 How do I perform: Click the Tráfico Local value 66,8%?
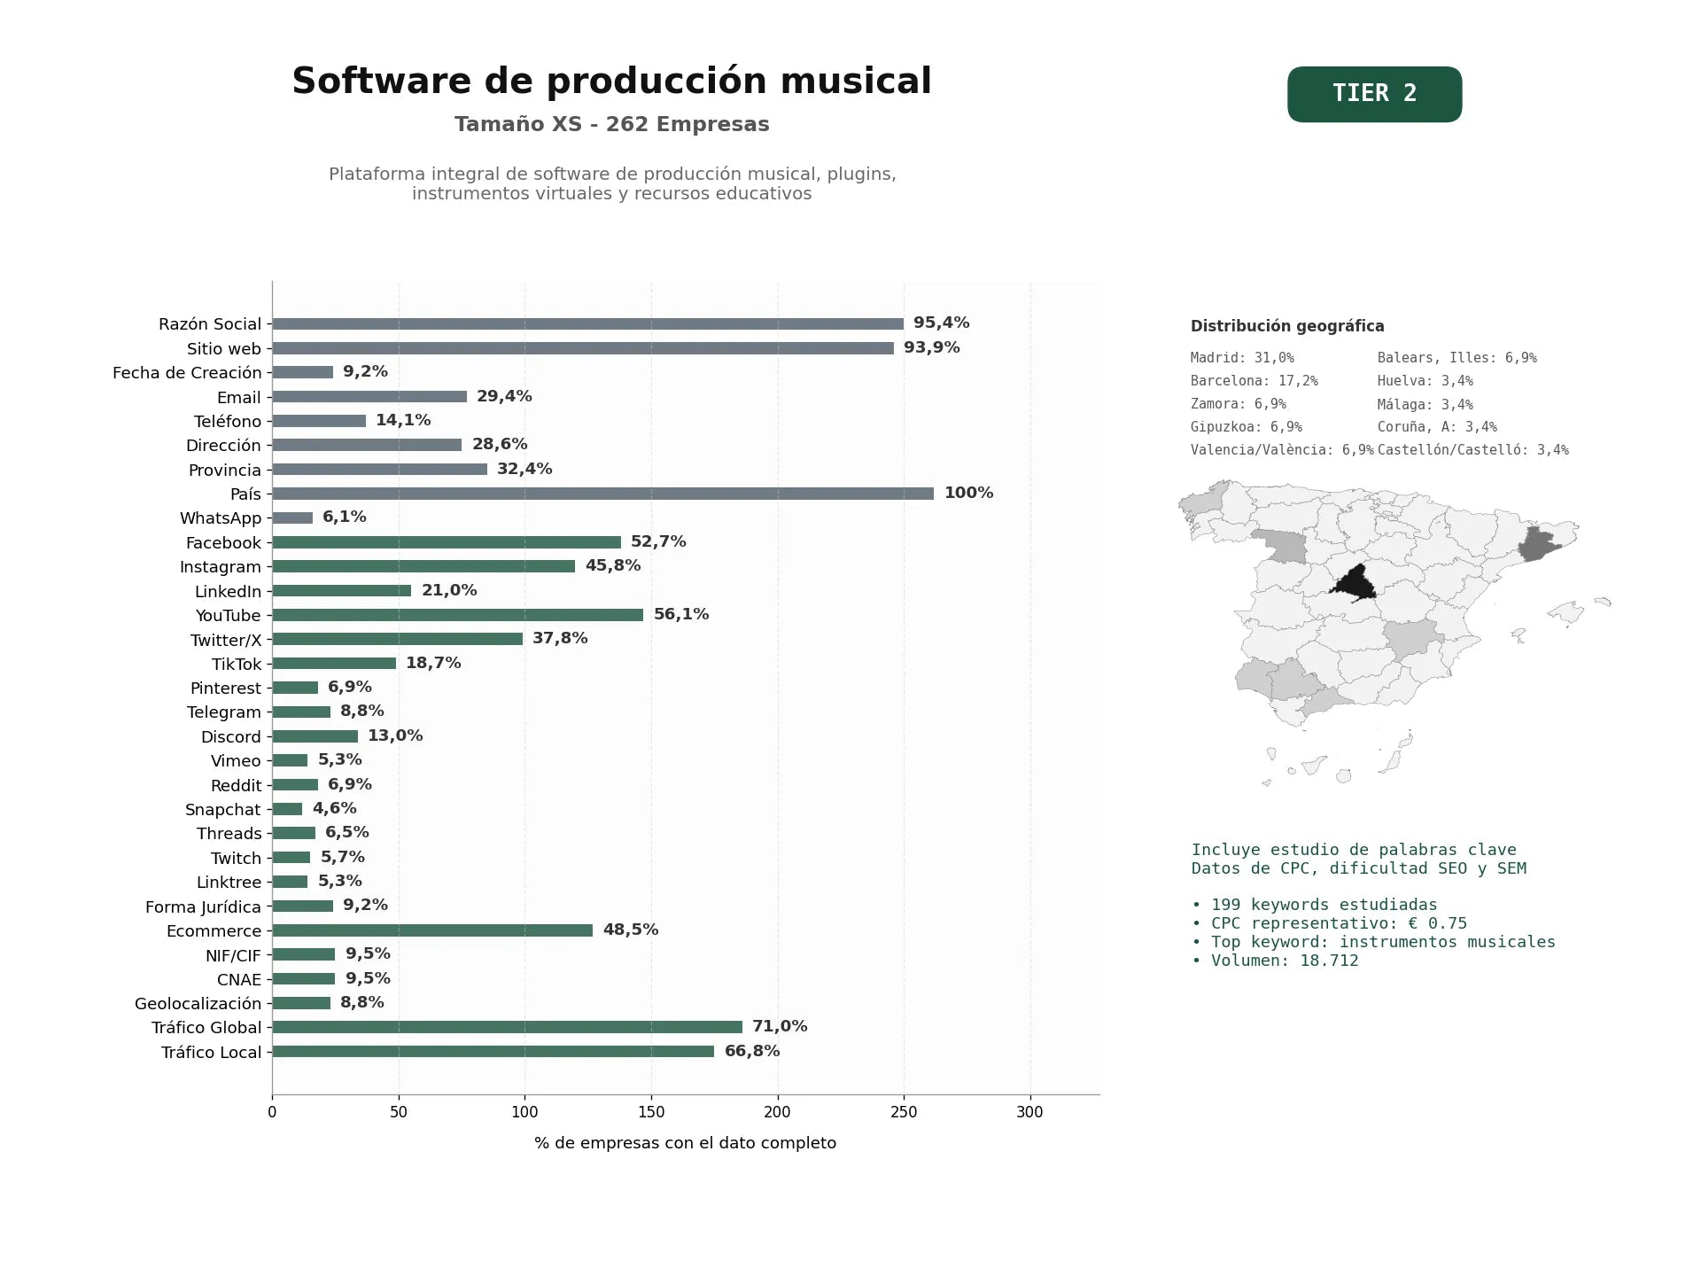(x=752, y=1051)
